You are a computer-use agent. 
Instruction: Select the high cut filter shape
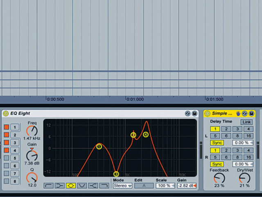[104, 186]
